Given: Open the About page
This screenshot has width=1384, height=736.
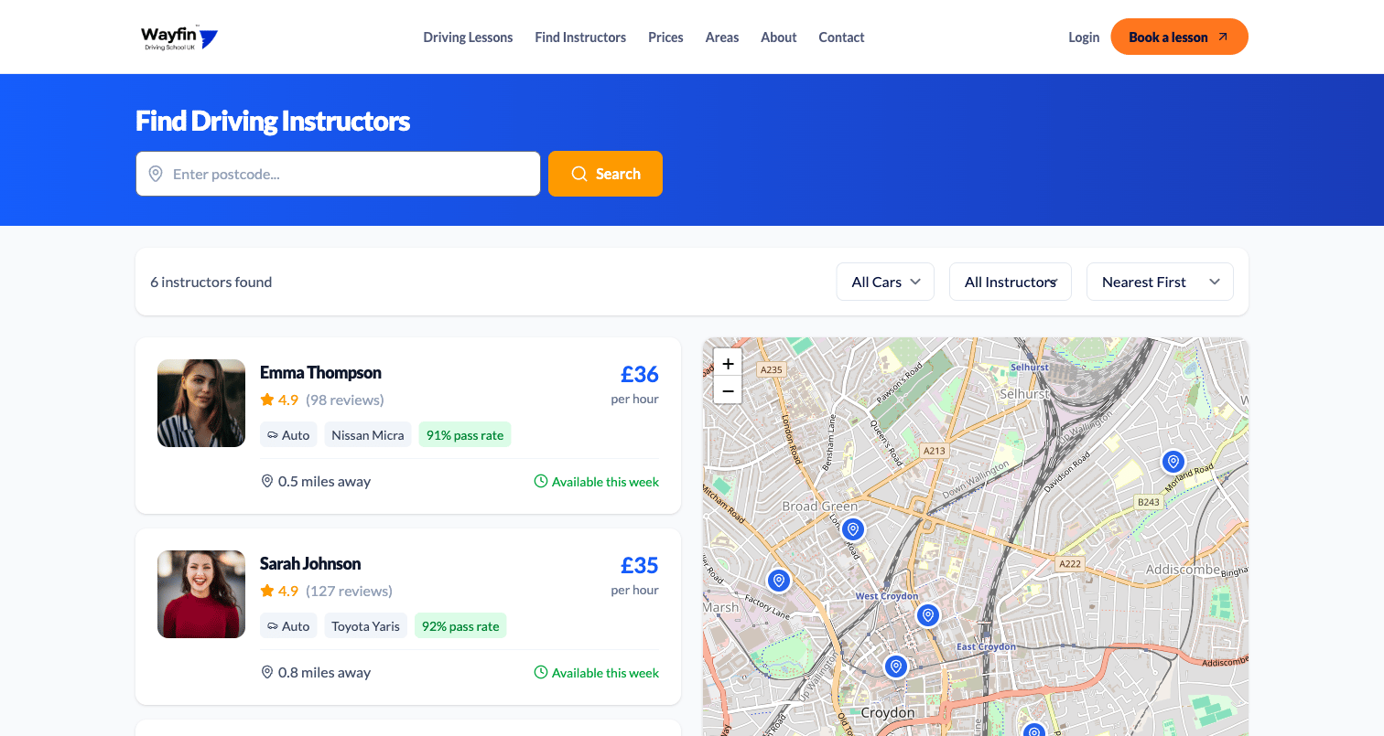Looking at the screenshot, I should (x=779, y=37).
